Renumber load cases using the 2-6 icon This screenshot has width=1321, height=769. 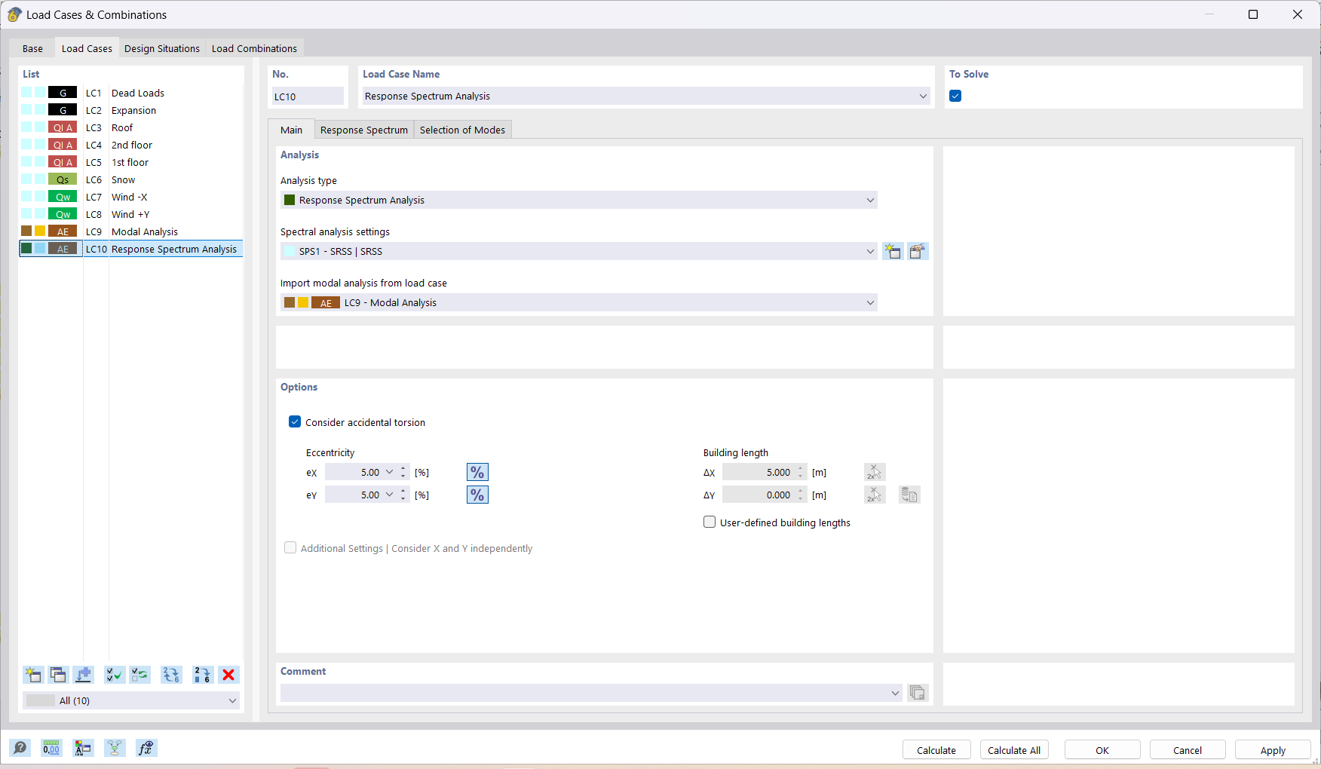202,675
